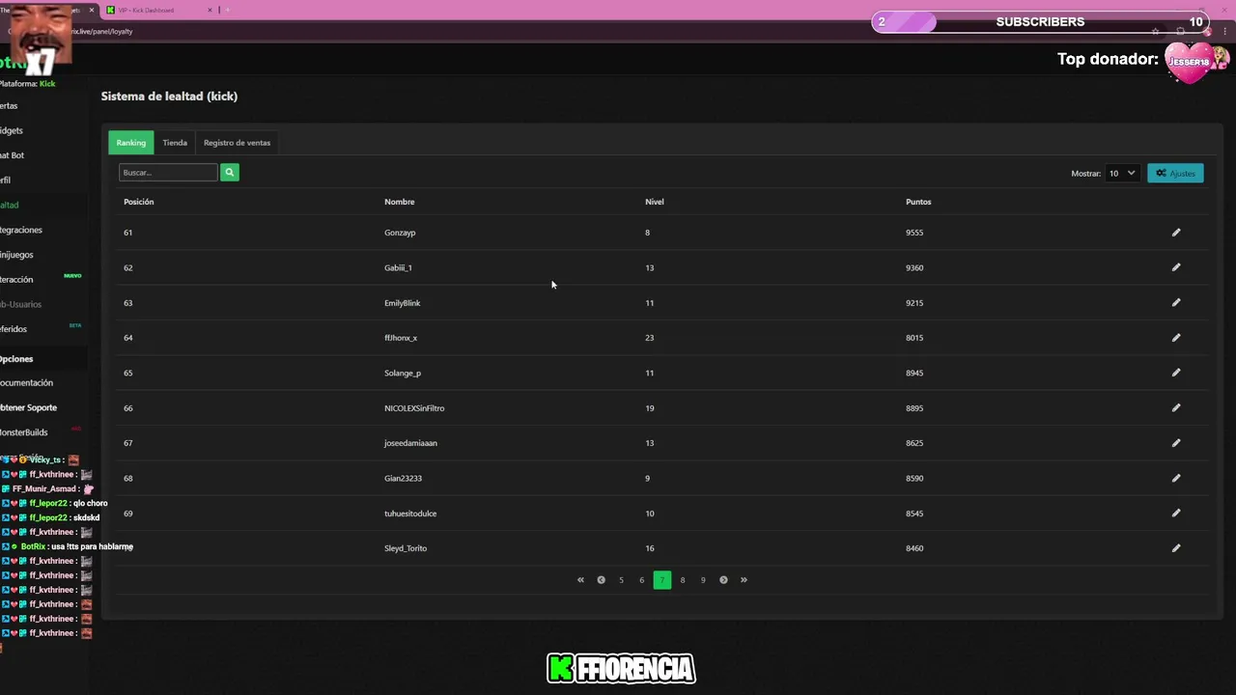Edit the Sleyd_Torito row with pencil icon
The image size is (1236, 695).
coord(1176,548)
